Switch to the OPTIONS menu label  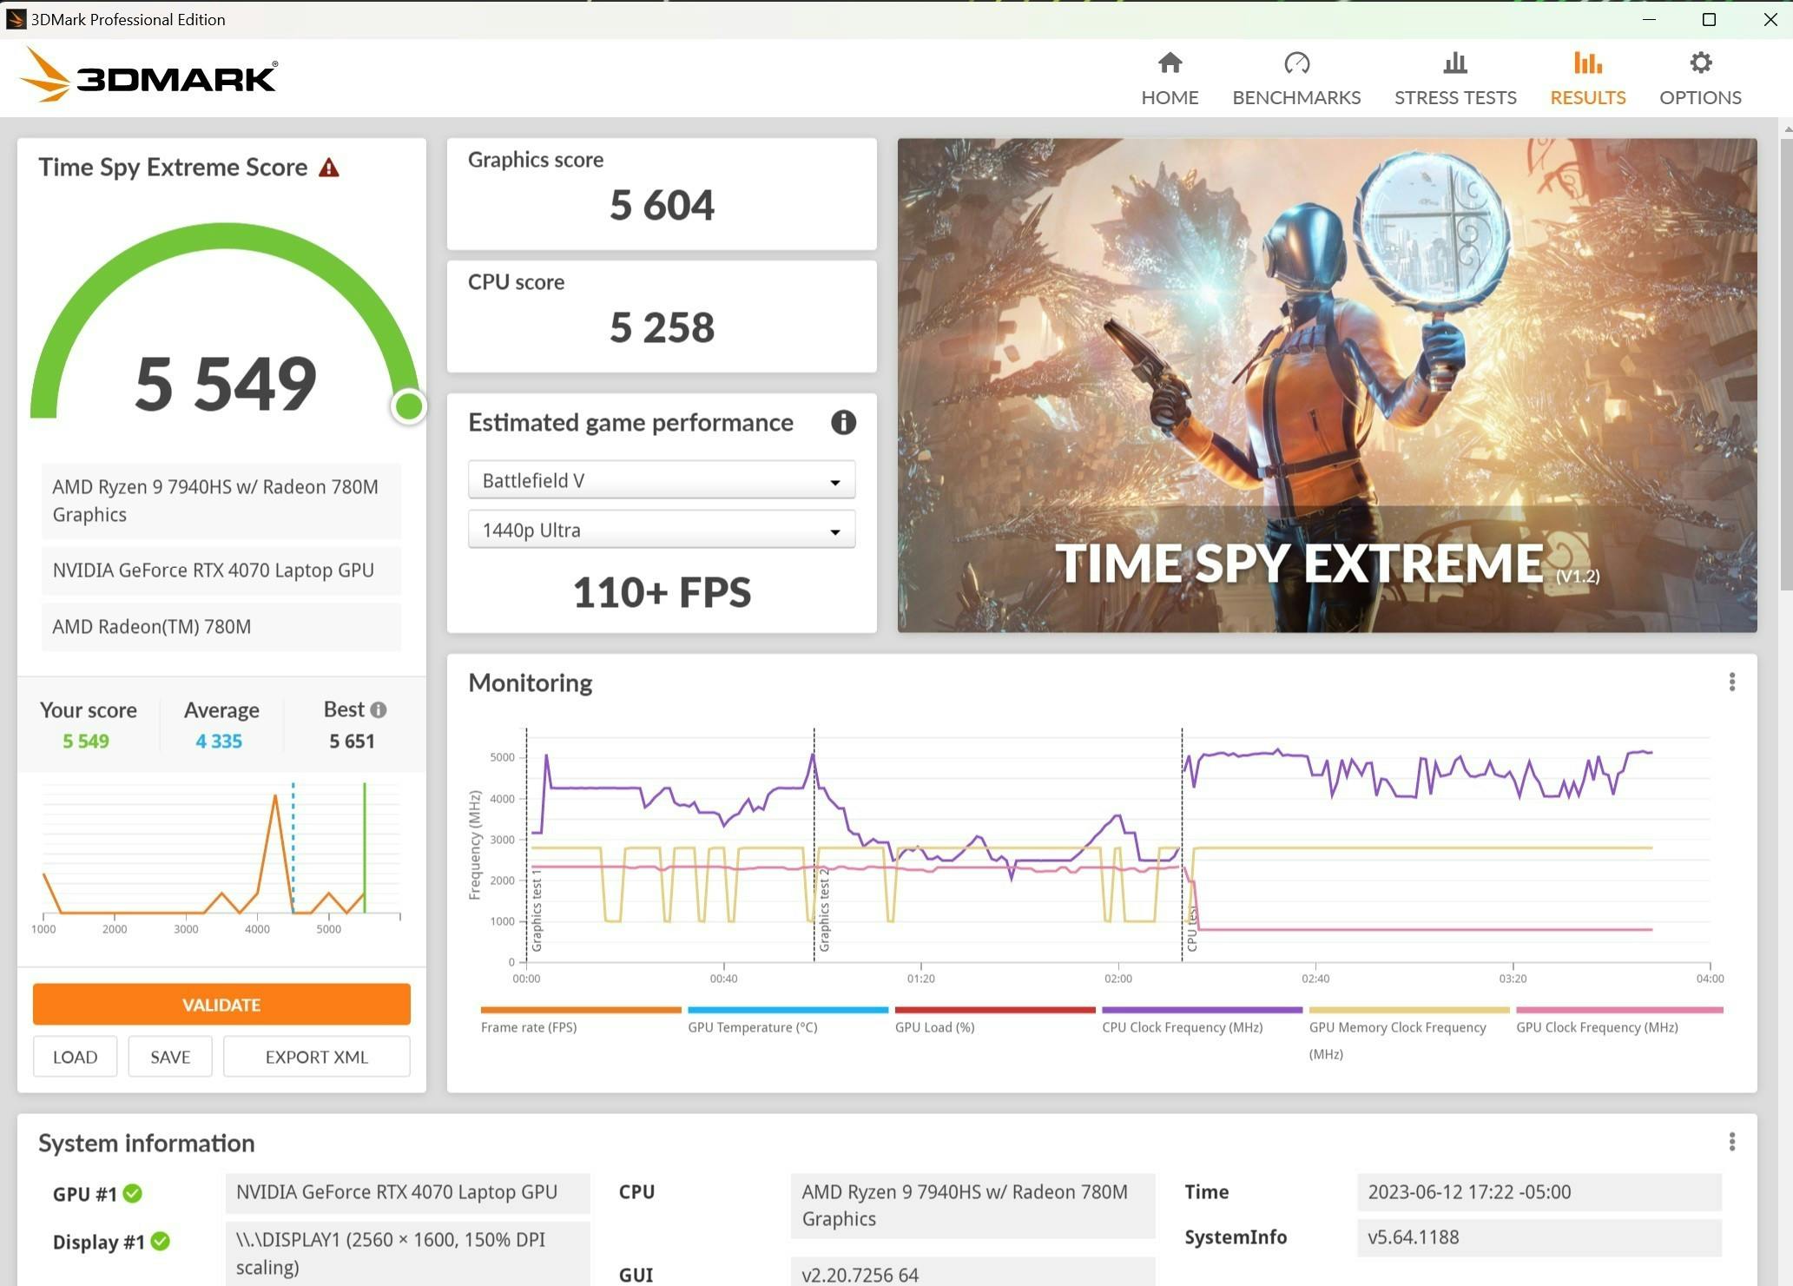click(x=1700, y=97)
